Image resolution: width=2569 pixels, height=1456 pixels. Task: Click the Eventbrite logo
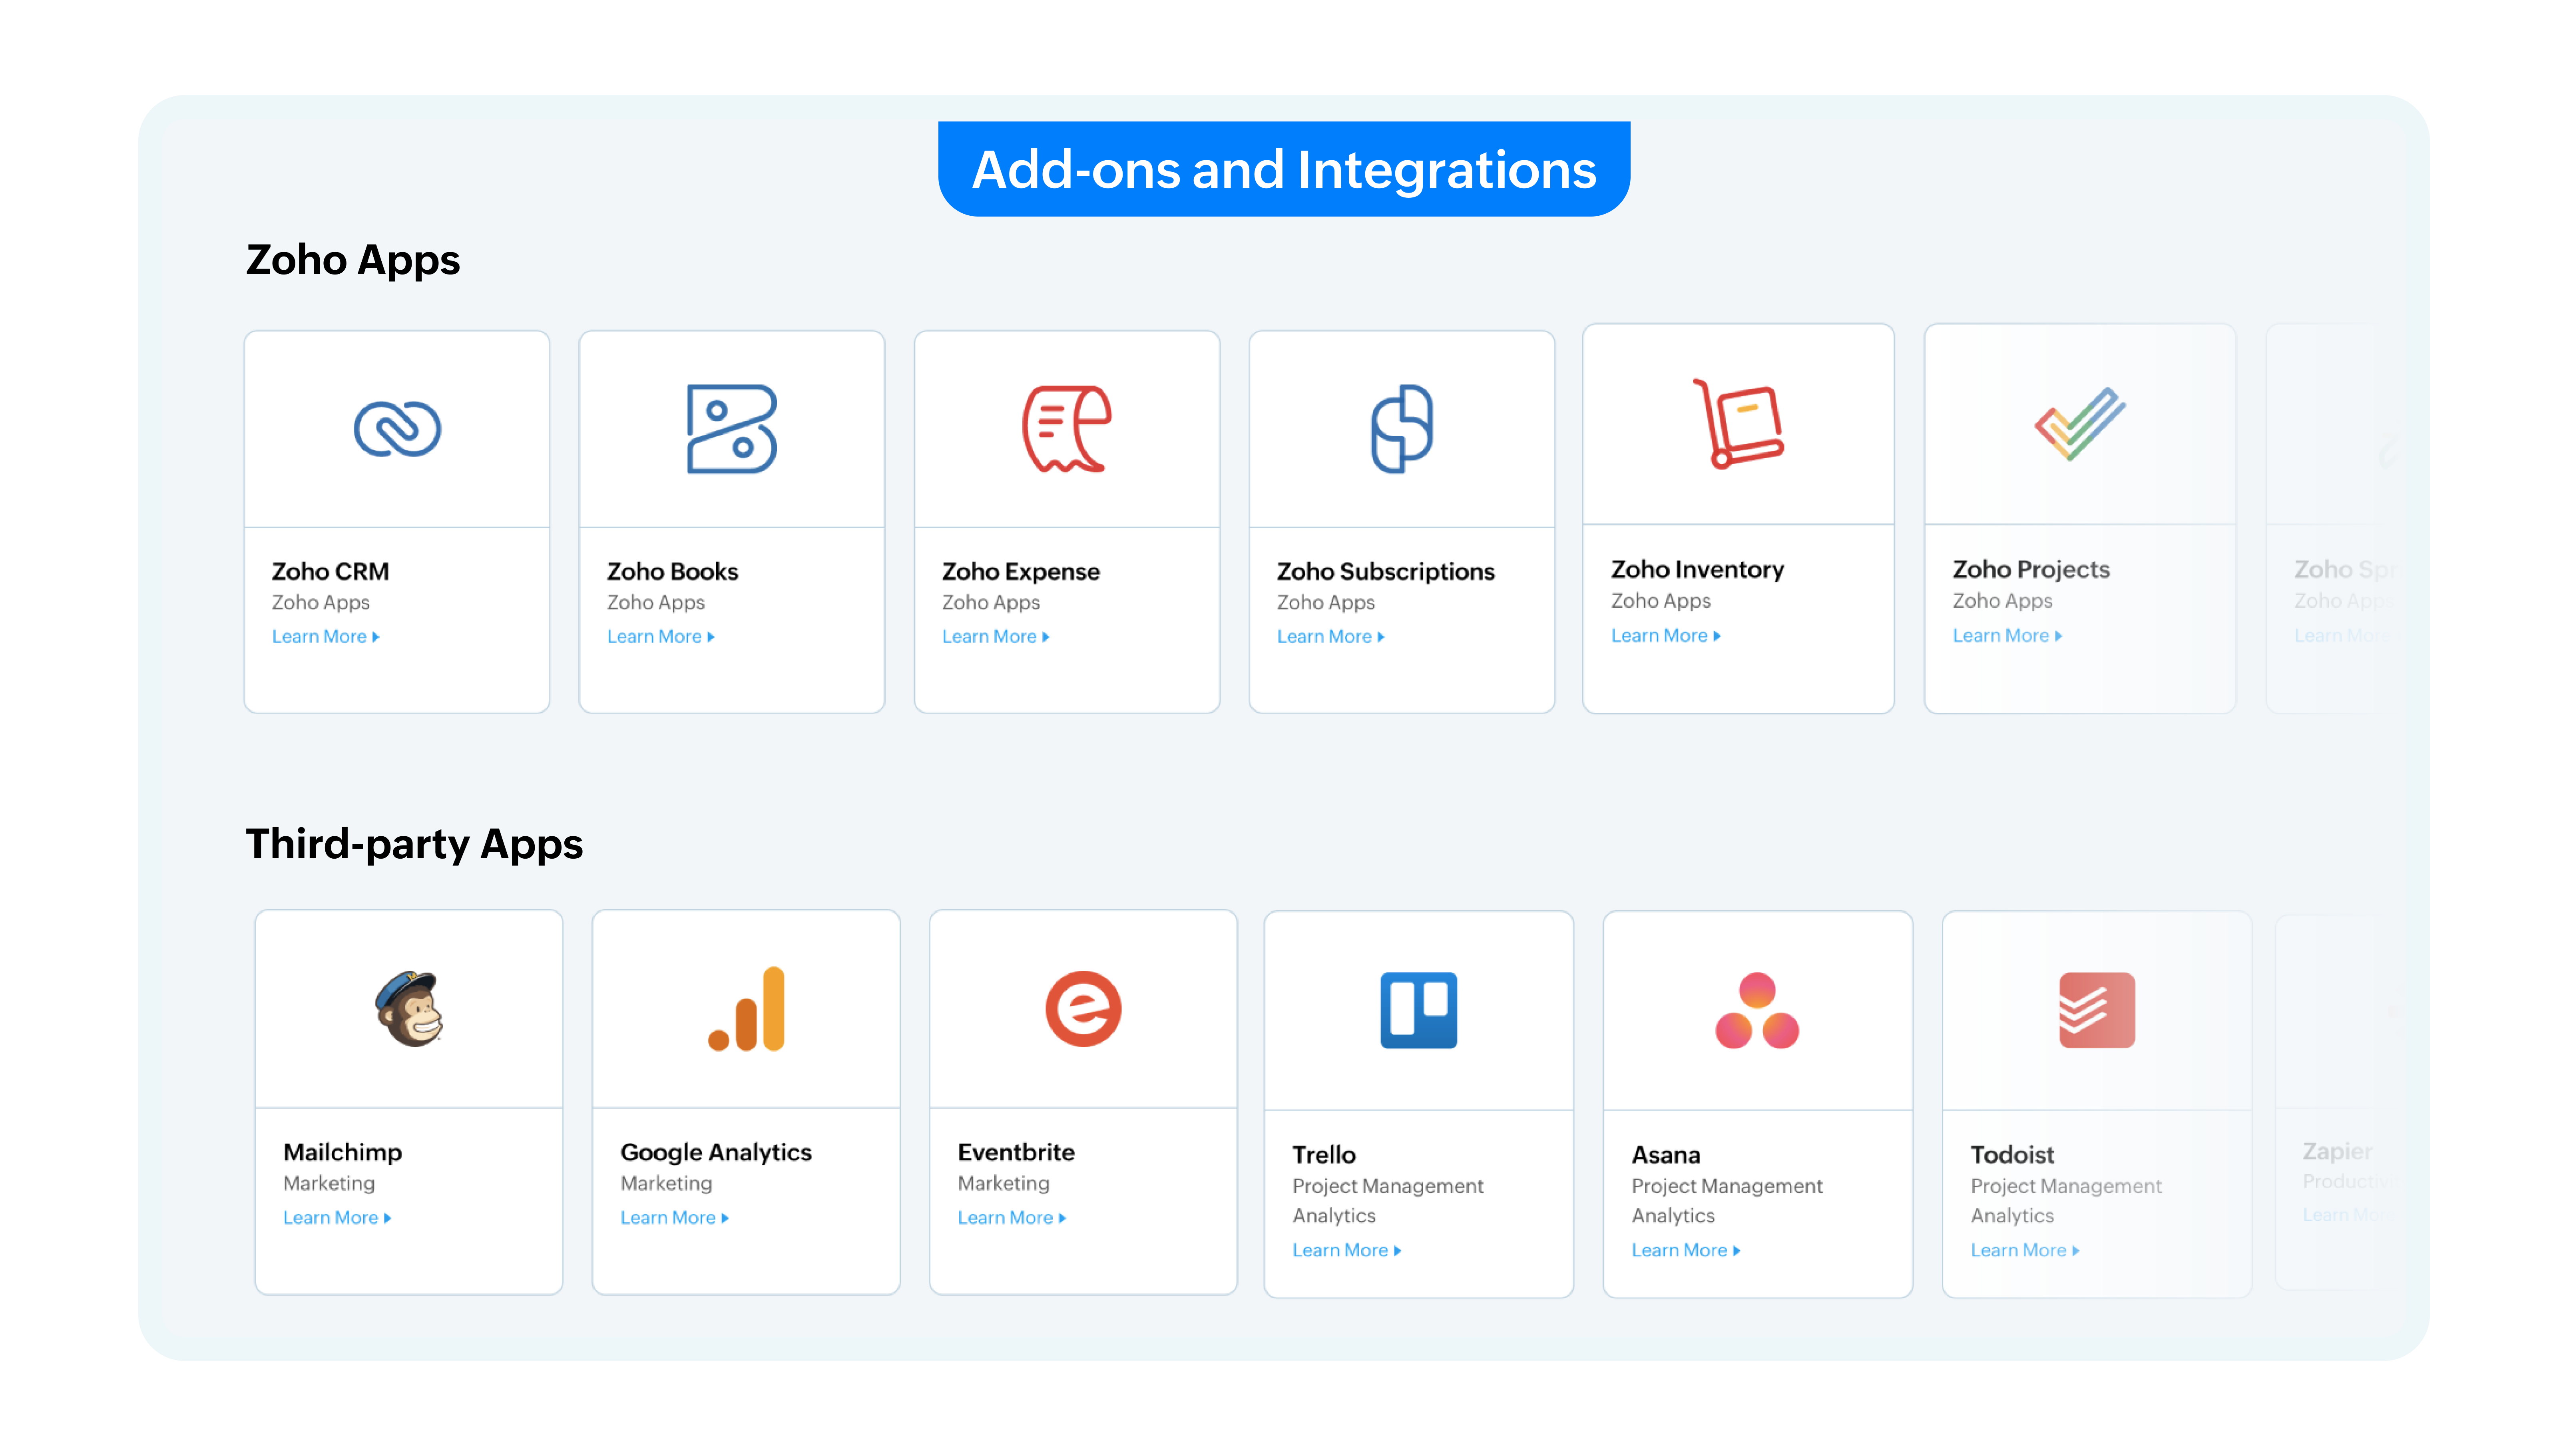pos(1083,1008)
